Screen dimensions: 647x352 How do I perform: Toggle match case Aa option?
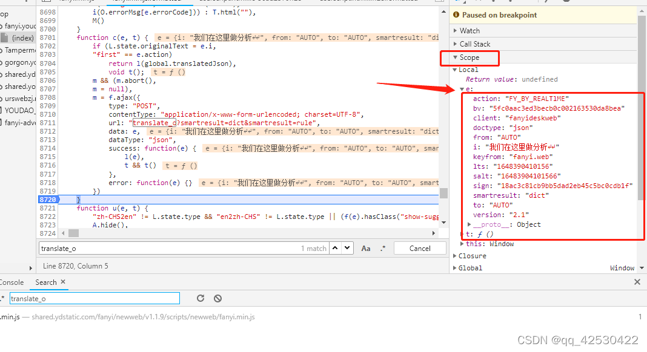365,248
